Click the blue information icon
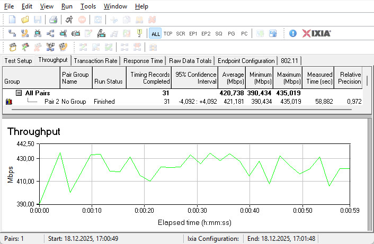The height and width of the screenshot is (244, 374). tap(293, 33)
